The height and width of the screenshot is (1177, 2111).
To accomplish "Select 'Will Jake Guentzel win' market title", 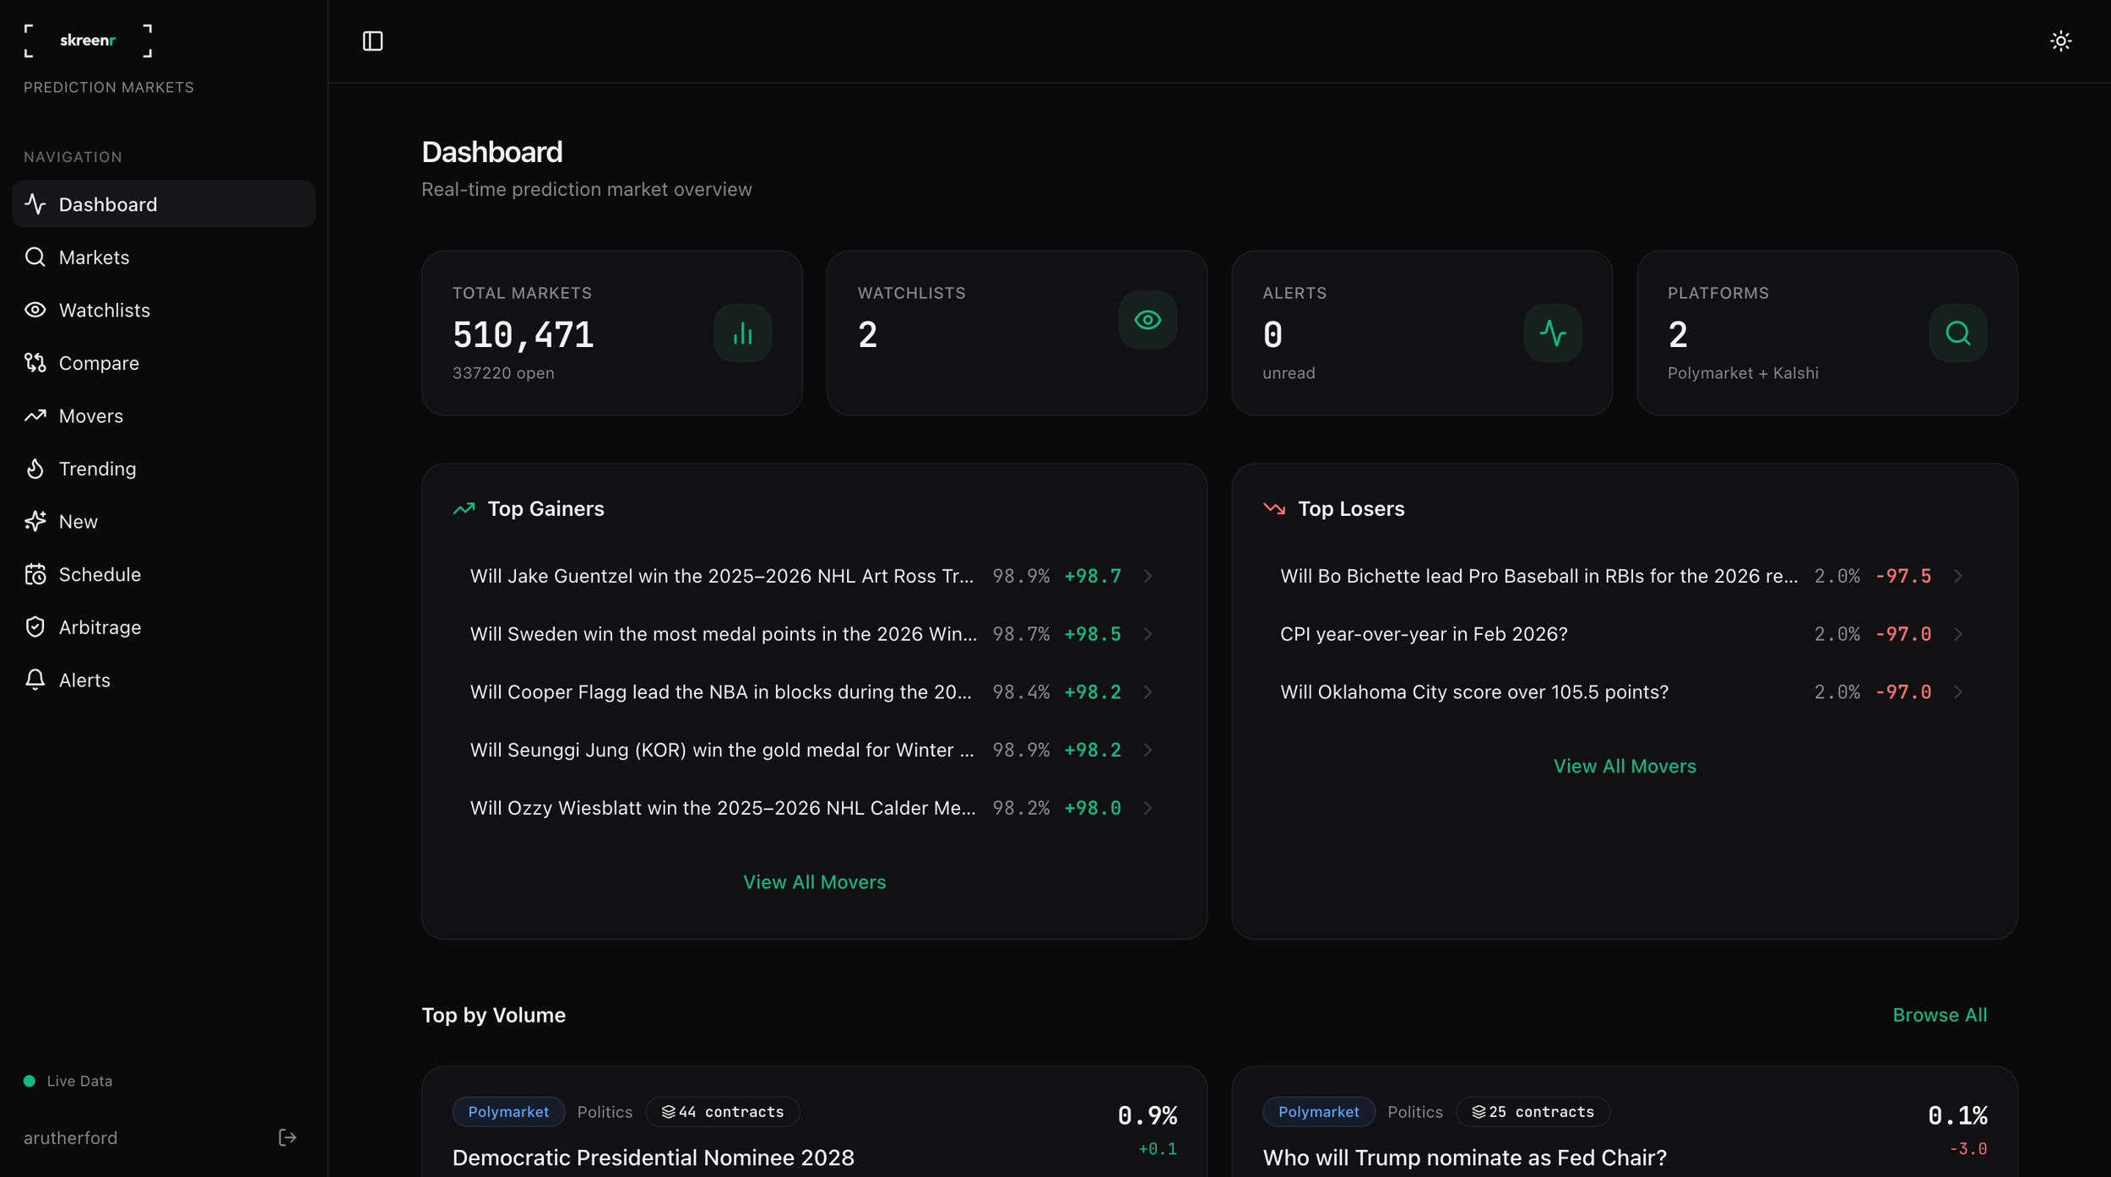I will coord(721,576).
